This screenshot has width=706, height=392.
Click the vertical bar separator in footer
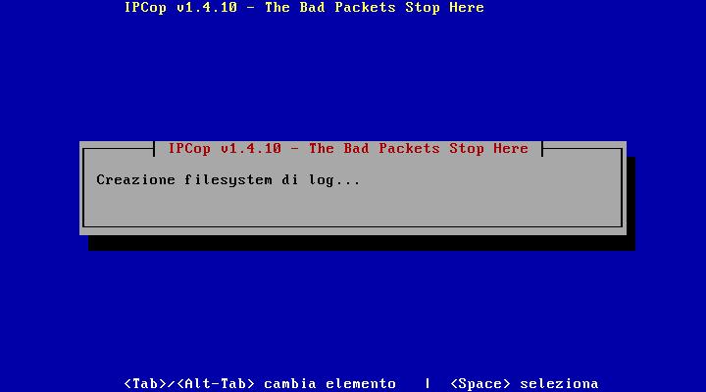(428, 383)
